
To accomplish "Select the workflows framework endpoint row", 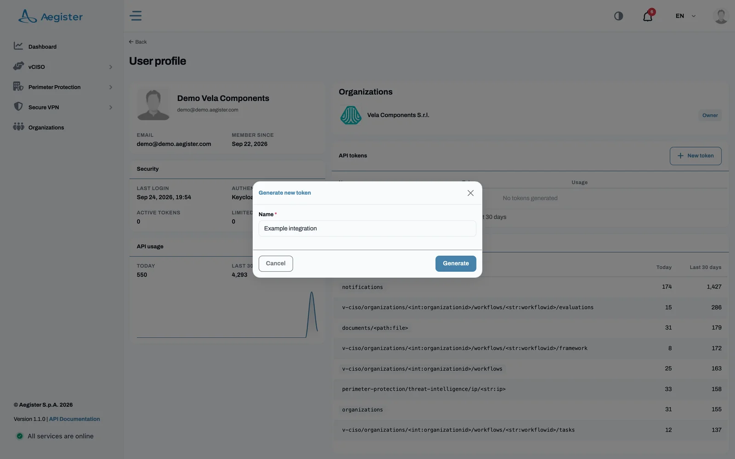I will point(531,348).
